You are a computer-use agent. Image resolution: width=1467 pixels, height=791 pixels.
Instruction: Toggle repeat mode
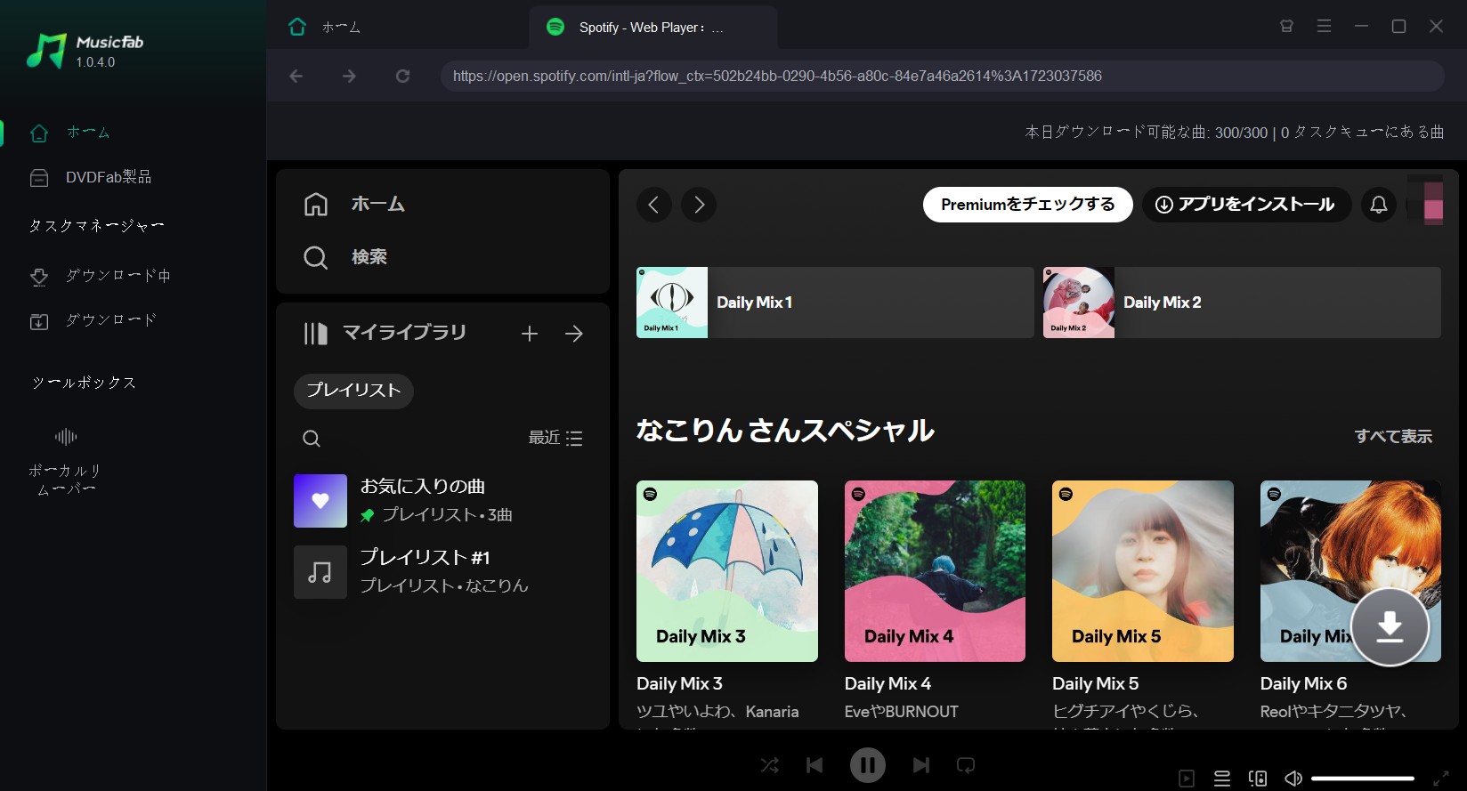pyautogui.click(x=966, y=765)
